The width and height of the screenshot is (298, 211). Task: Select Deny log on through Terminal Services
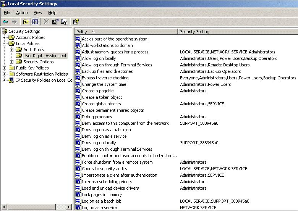tap(117, 149)
